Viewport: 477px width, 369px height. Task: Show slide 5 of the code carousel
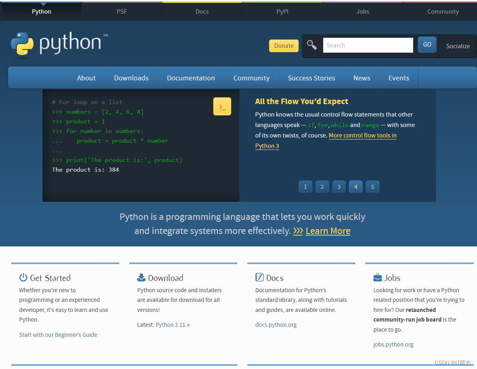(x=372, y=187)
